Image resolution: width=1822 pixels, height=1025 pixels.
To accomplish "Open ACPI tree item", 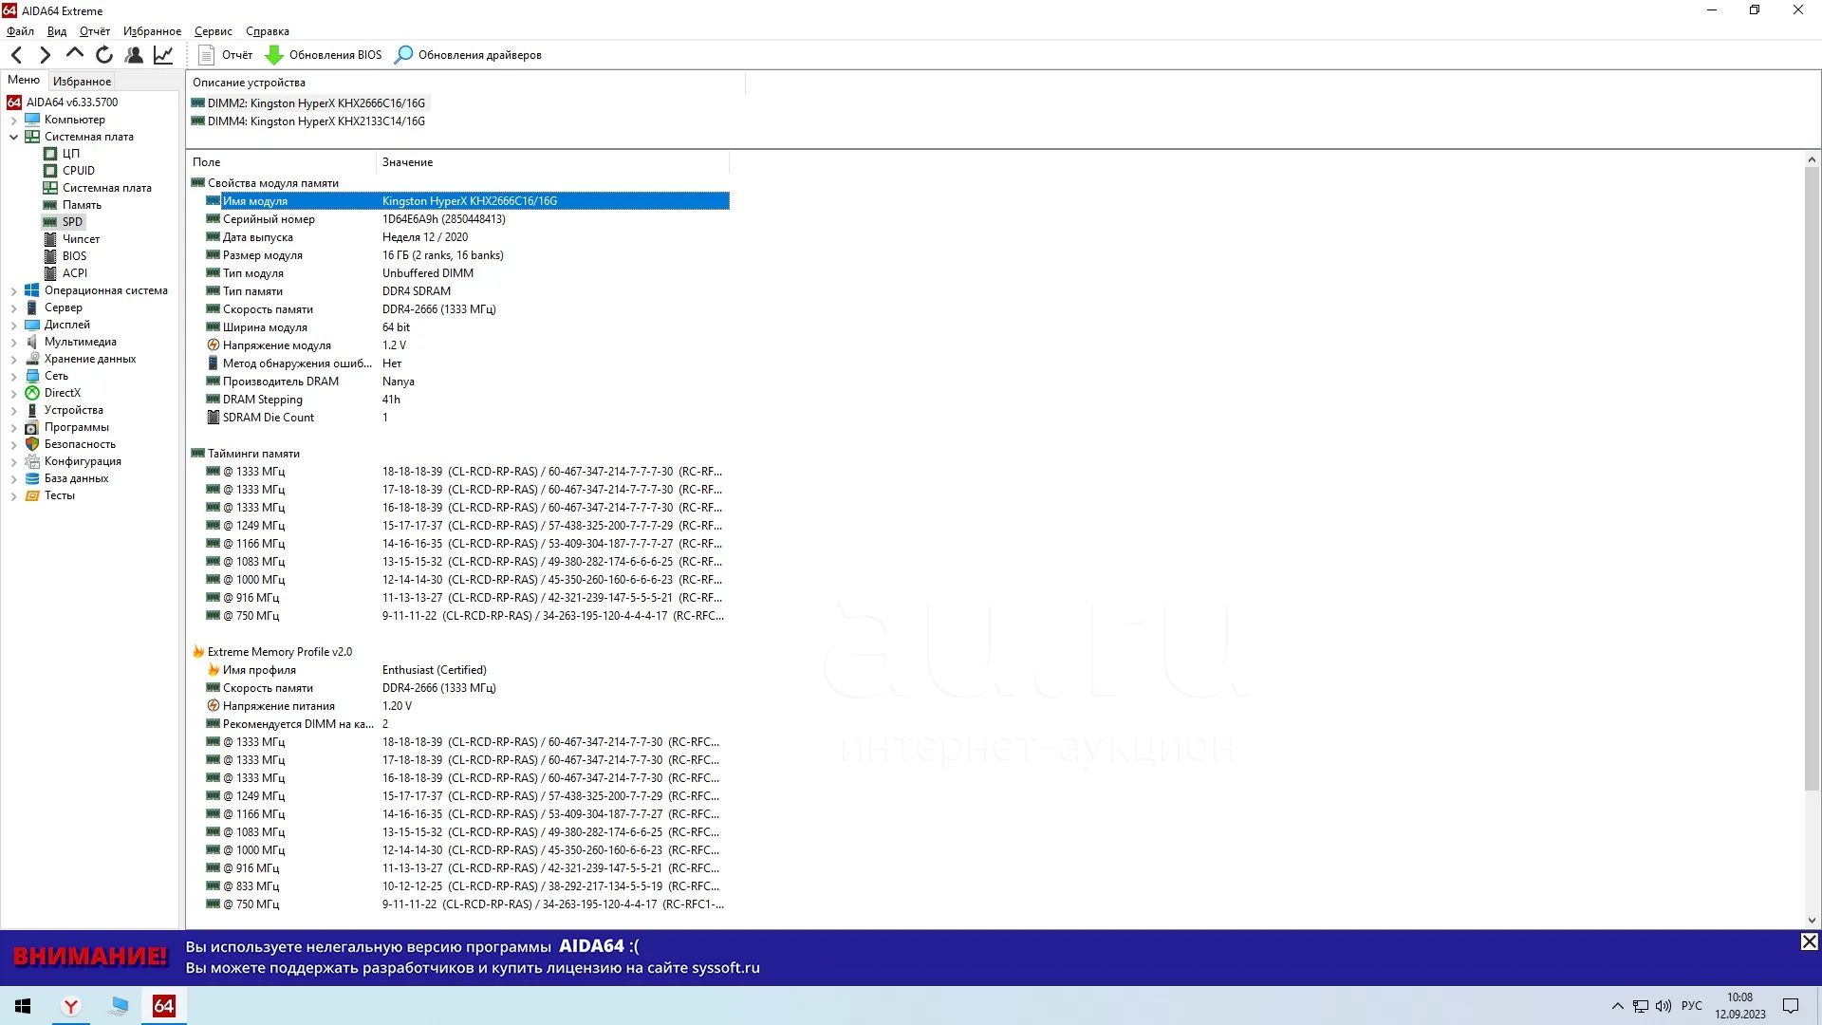I will click(x=74, y=273).
